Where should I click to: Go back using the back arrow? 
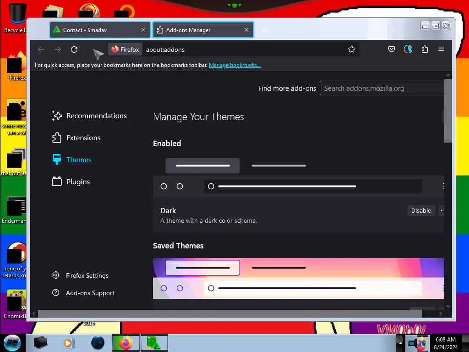(x=41, y=49)
